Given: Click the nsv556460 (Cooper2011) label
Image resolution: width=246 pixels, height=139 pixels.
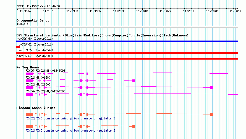Looking at the screenshot, I should 35,39.
